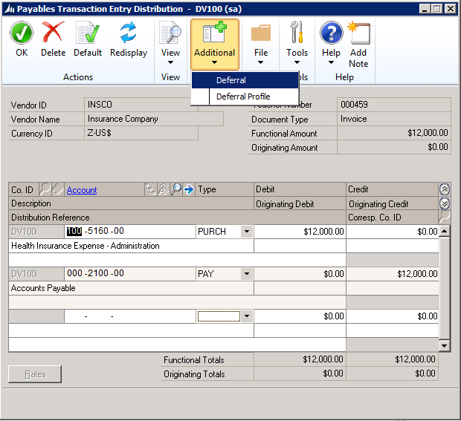
Task: Click account field 000-2100-00
Action: tap(130, 274)
